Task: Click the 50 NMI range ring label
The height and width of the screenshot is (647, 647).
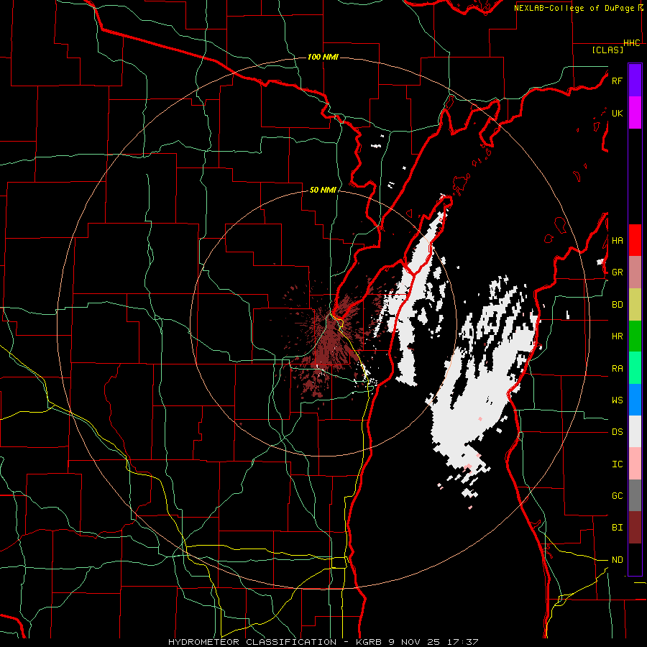Action: [x=323, y=191]
